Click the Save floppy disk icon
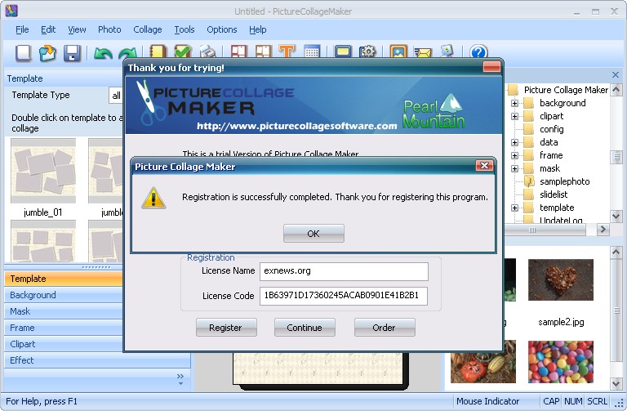 [72, 53]
